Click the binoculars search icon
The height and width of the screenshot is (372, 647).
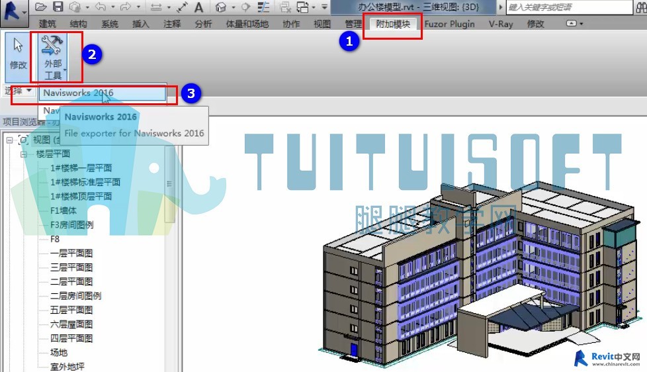[642, 7]
